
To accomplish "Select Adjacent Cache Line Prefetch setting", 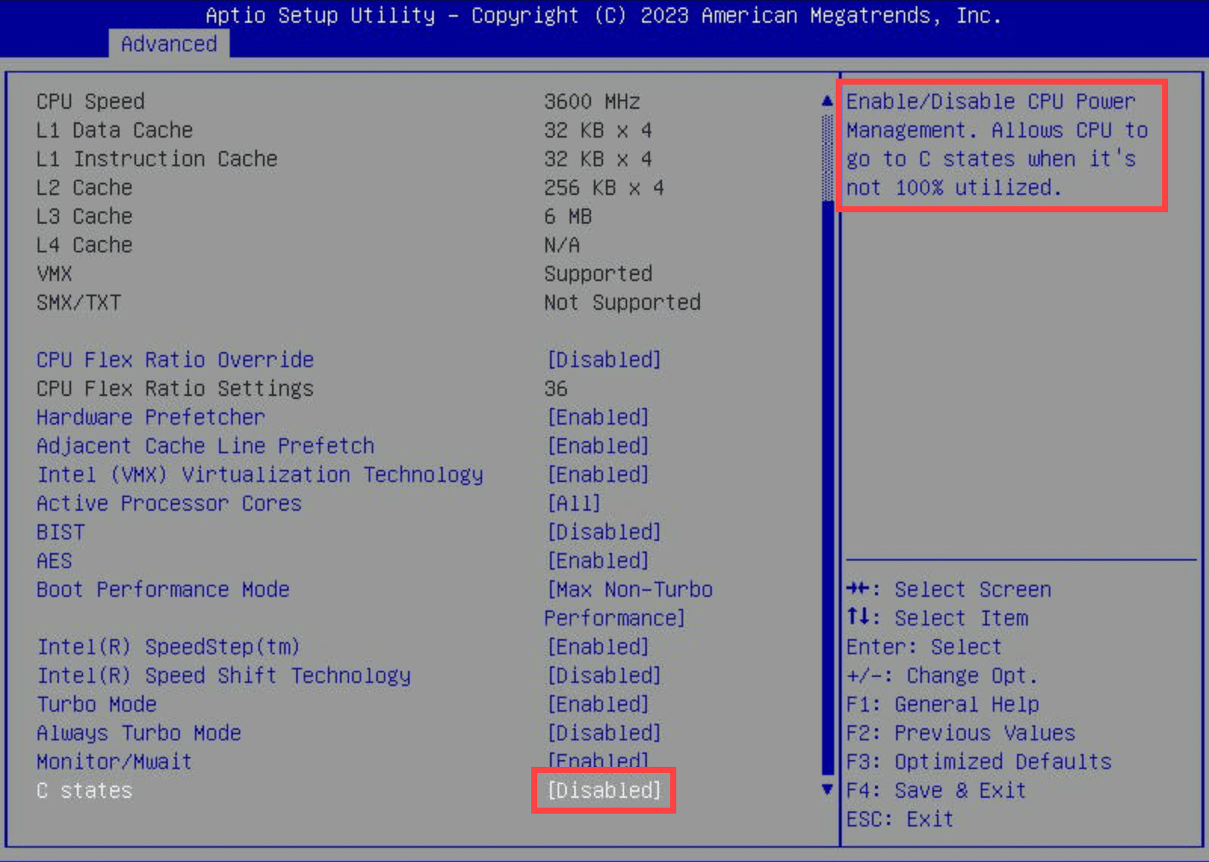I will coord(206,446).
